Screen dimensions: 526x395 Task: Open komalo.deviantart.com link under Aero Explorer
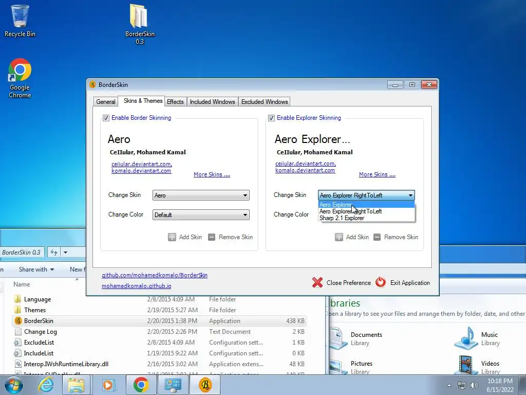point(305,170)
